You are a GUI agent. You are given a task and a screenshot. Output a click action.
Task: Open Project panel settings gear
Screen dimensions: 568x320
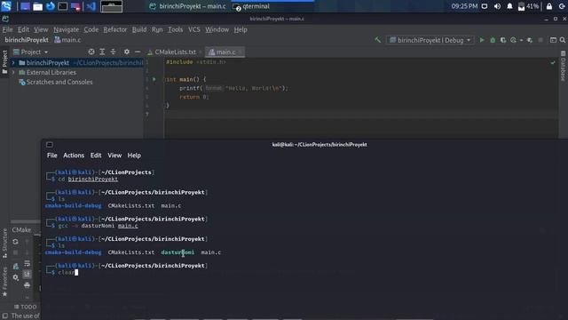[126, 52]
